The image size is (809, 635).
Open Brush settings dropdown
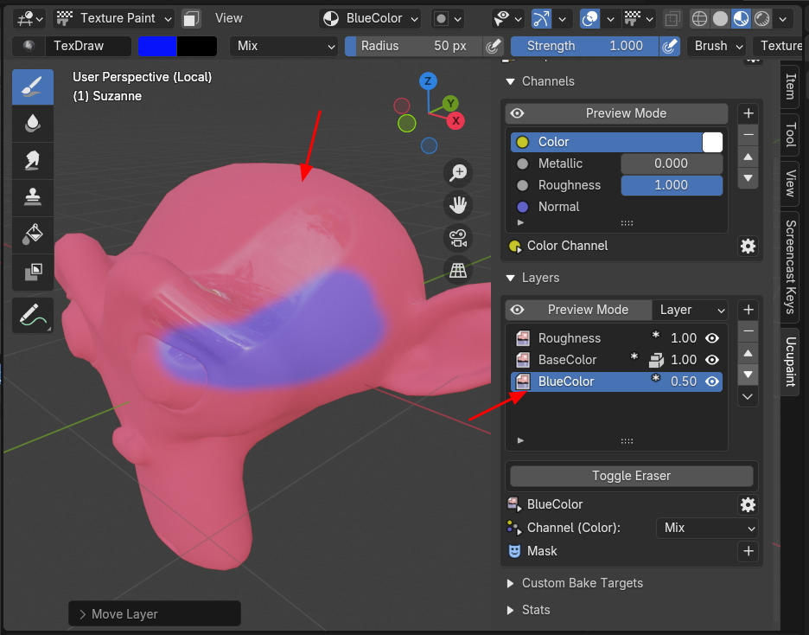[717, 46]
